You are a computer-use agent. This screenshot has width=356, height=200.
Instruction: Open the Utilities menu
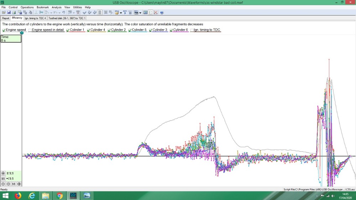[77, 7]
